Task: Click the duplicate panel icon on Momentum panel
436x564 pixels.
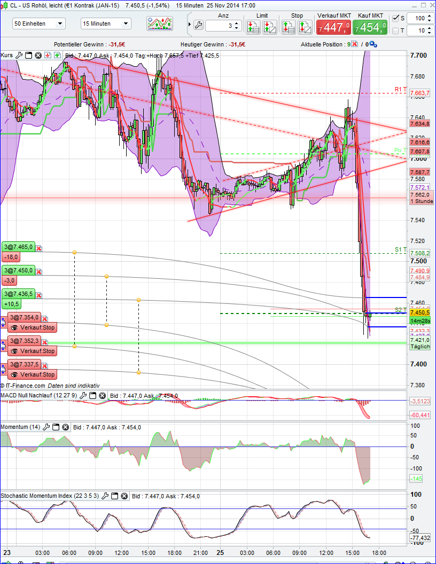Action: (57, 427)
